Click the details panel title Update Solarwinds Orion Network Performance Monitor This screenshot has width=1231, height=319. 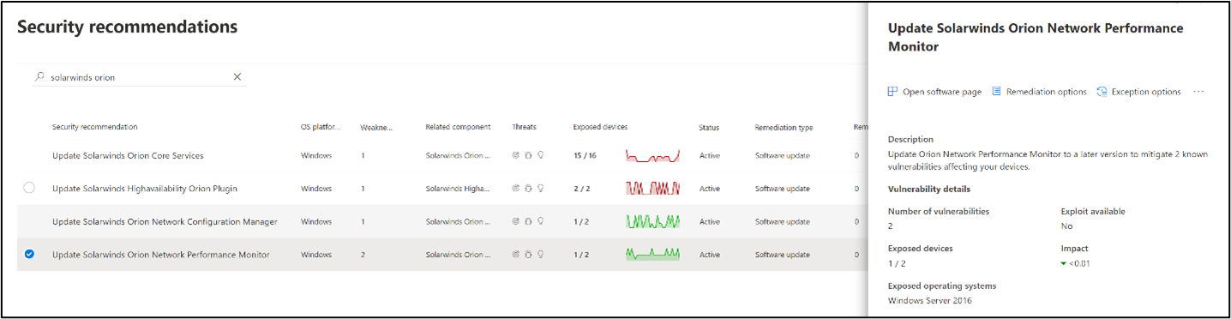point(1036,38)
